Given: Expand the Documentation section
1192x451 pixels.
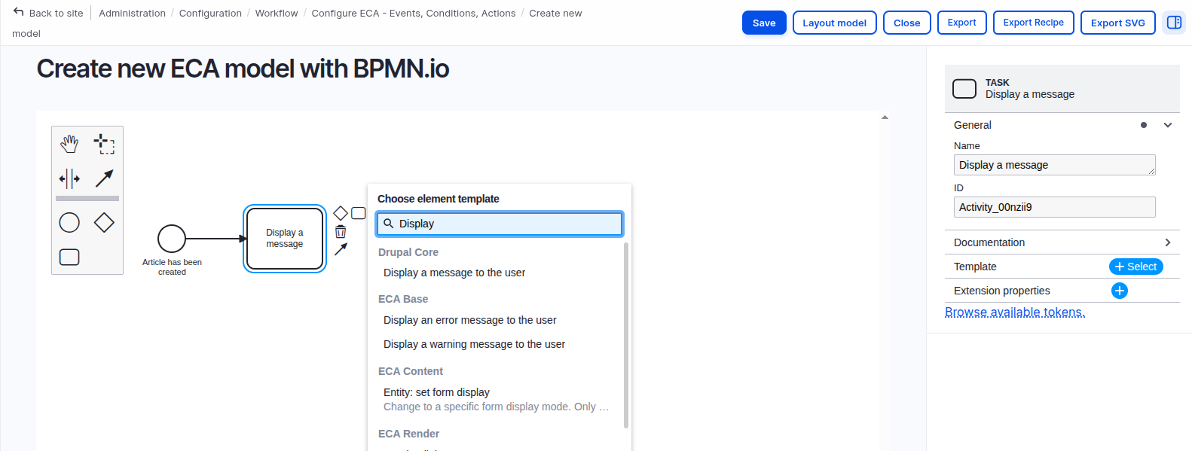Looking at the screenshot, I should [x=1167, y=242].
